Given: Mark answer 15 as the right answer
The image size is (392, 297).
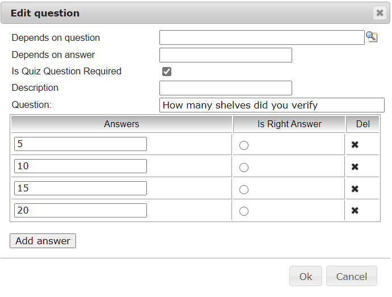Looking at the screenshot, I should click(x=244, y=189).
